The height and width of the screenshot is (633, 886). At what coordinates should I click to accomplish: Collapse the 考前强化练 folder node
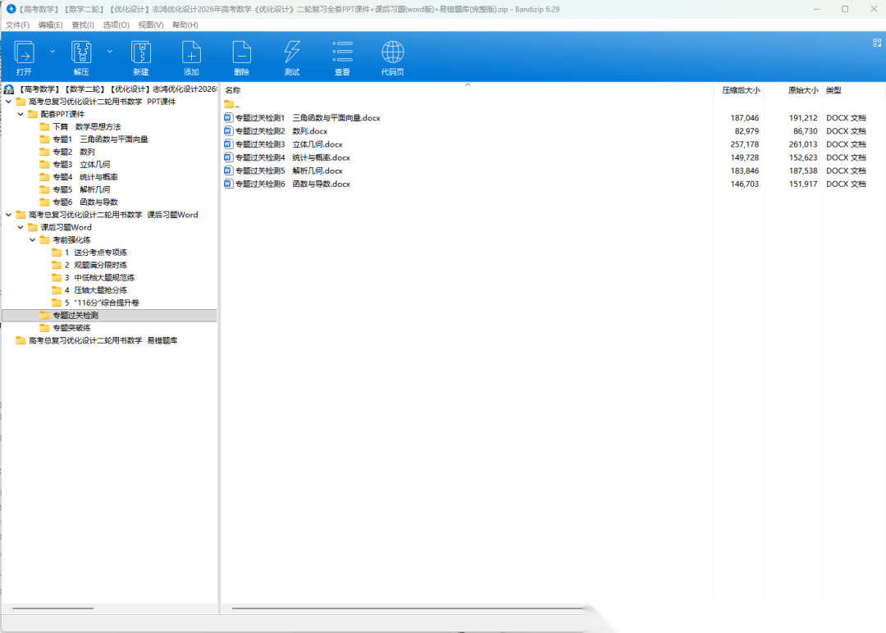tap(33, 239)
